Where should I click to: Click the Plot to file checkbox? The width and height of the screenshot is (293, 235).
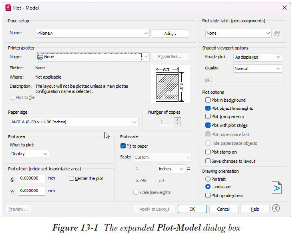coord(12,97)
